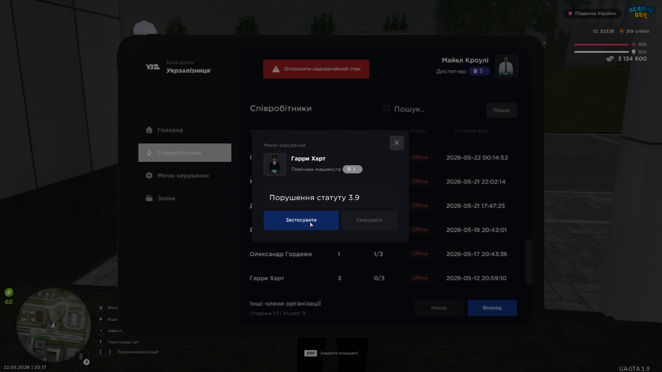Click the ESC Закрити планшет hint
The width and height of the screenshot is (662, 372).
(x=331, y=353)
